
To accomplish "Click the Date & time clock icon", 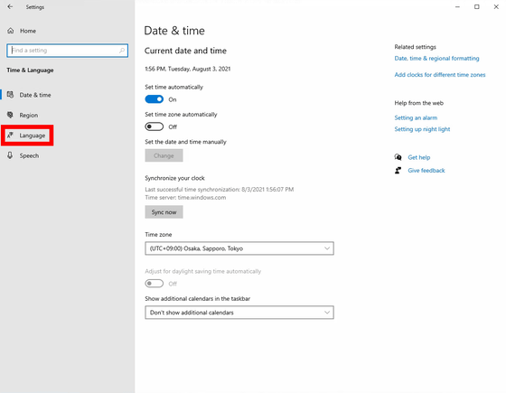I will (10, 95).
